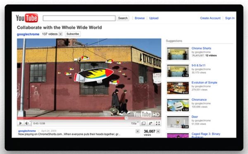Screen dimensions: 248x154
Task: Click the Search button
Action: pyautogui.click(x=123, y=18)
